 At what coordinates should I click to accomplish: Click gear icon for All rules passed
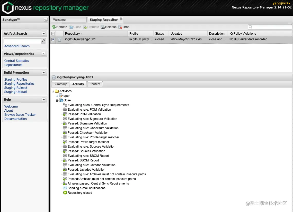click(x=65, y=184)
